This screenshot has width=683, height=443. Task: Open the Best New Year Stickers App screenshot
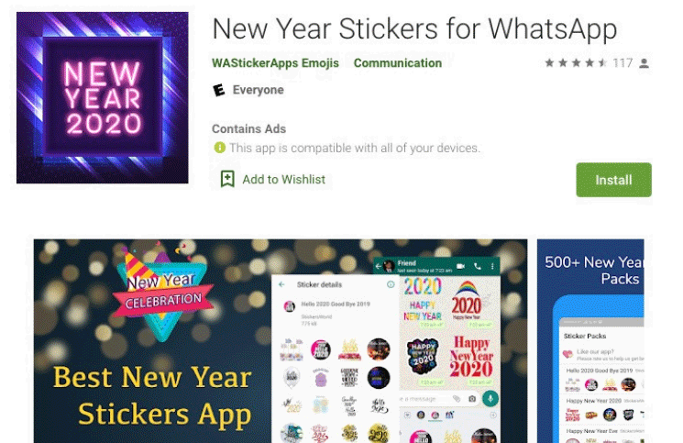point(281,341)
